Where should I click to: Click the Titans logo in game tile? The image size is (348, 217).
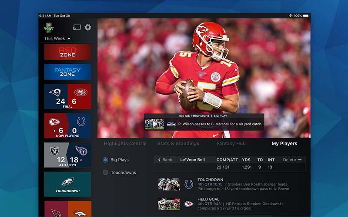pos(81,151)
